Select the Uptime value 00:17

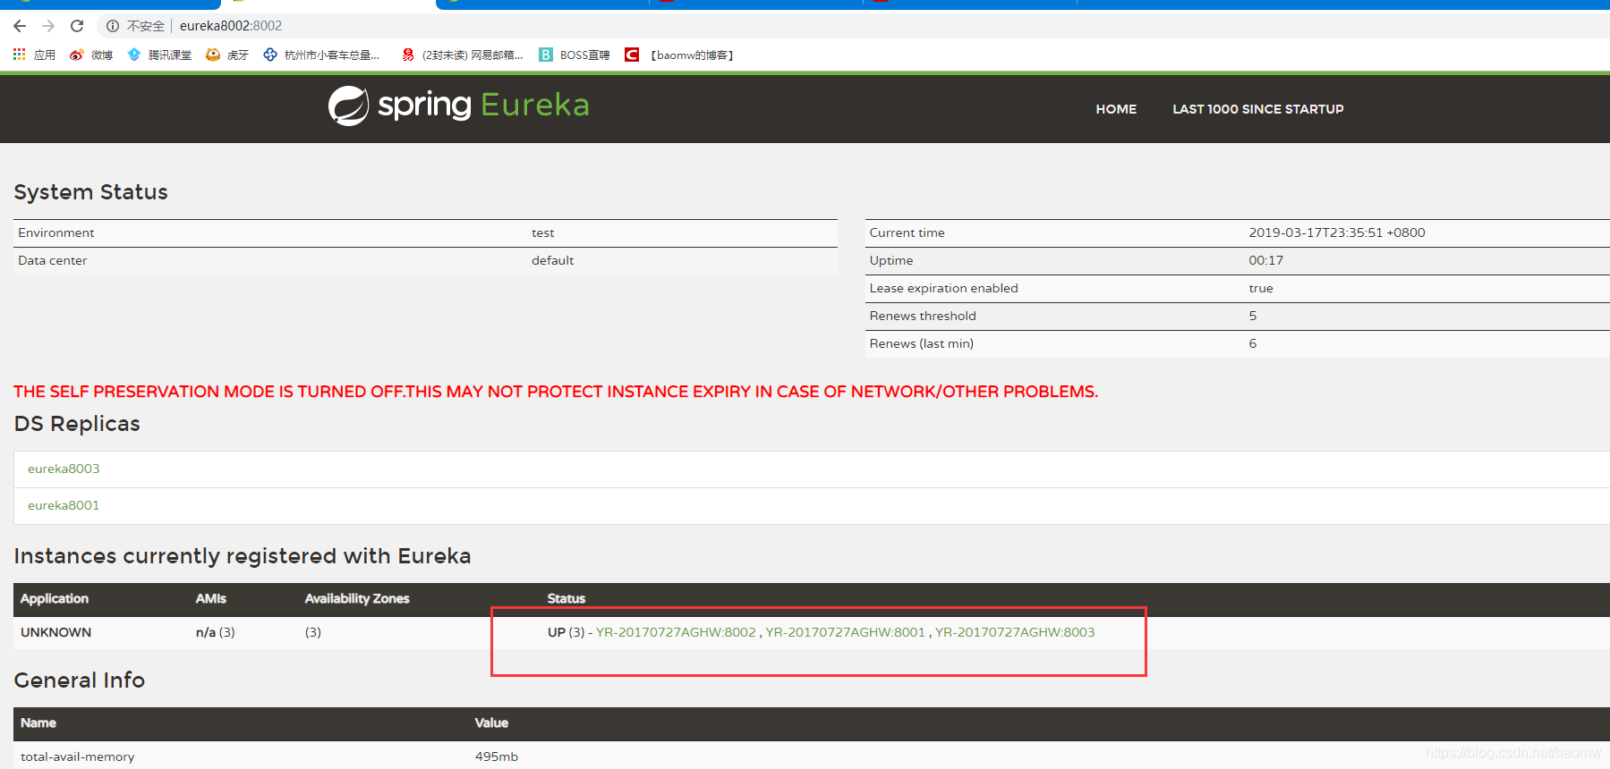pyautogui.click(x=1265, y=260)
